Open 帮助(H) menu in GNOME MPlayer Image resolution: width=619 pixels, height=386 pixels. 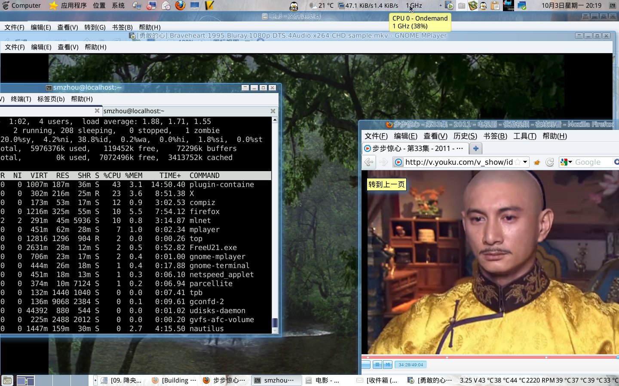(95, 47)
